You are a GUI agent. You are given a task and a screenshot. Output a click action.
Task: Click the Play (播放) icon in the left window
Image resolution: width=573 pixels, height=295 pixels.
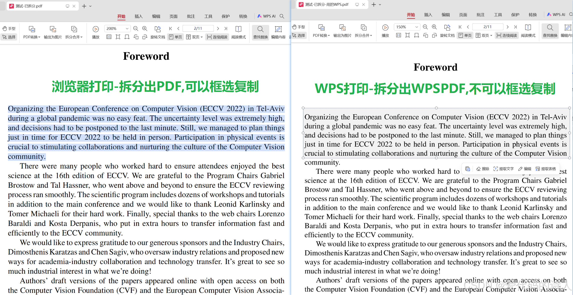pos(96,29)
